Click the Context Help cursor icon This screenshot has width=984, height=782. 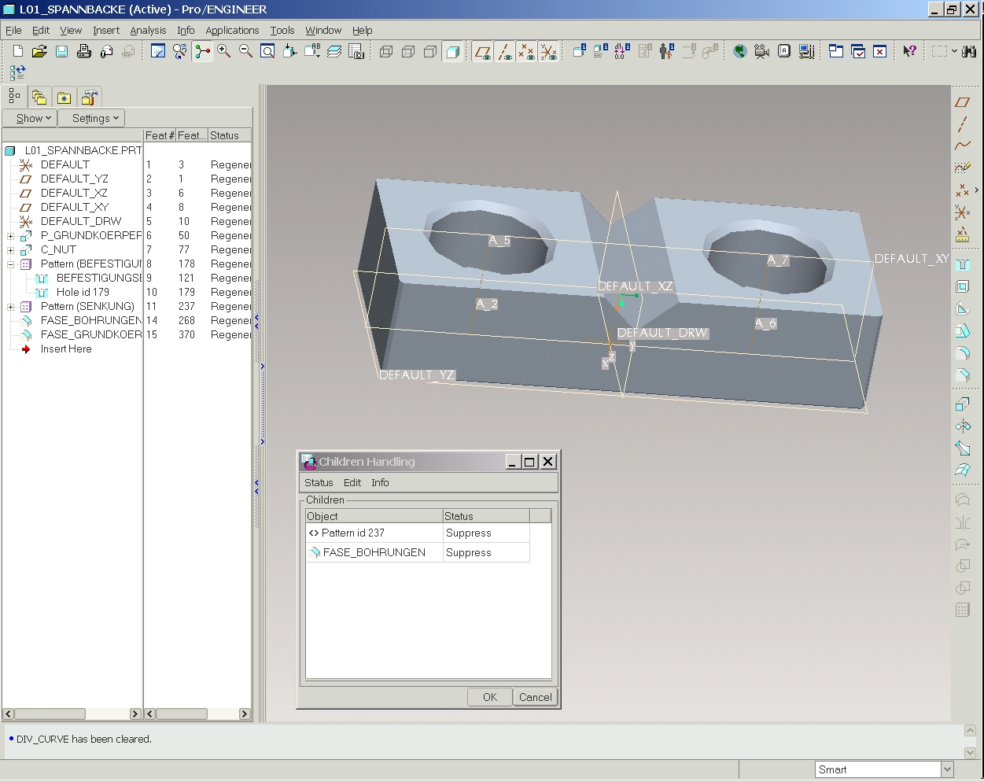[x=909, y=51]
